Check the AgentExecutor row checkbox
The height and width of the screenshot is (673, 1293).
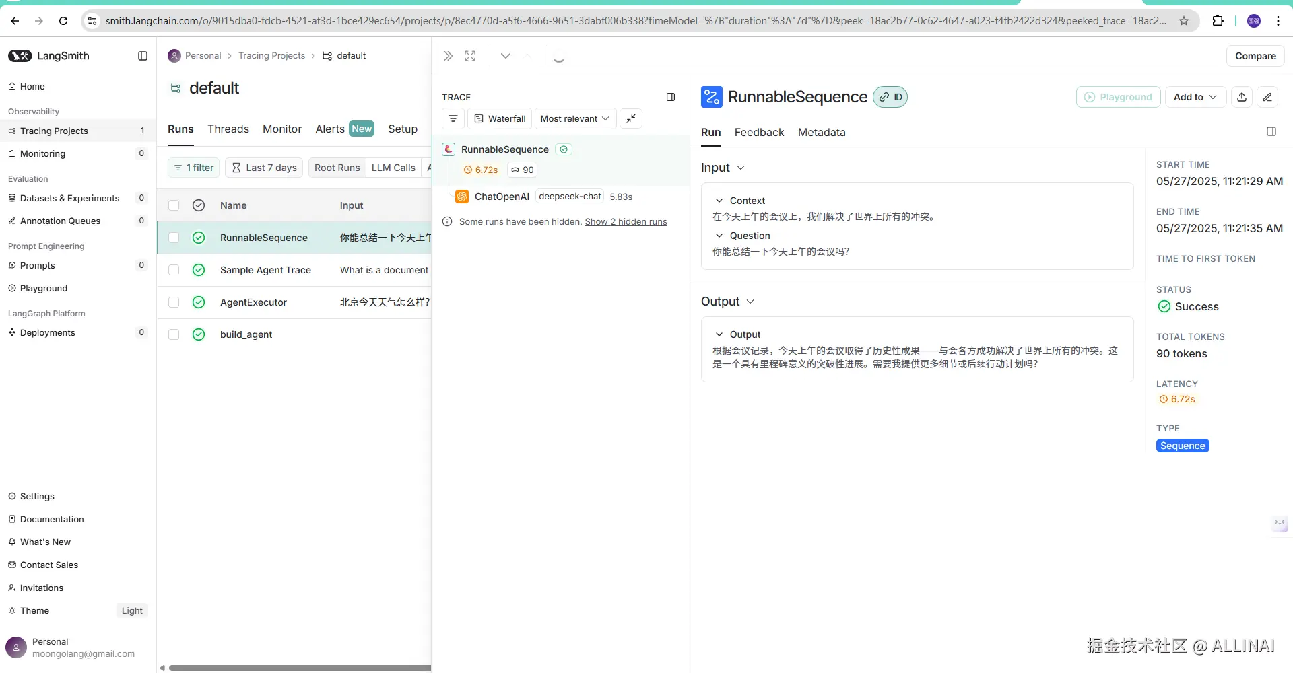(174, 302)
